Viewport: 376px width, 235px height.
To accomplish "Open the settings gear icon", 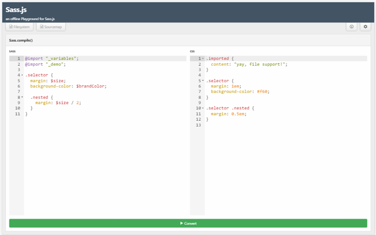I will [365, 26].
